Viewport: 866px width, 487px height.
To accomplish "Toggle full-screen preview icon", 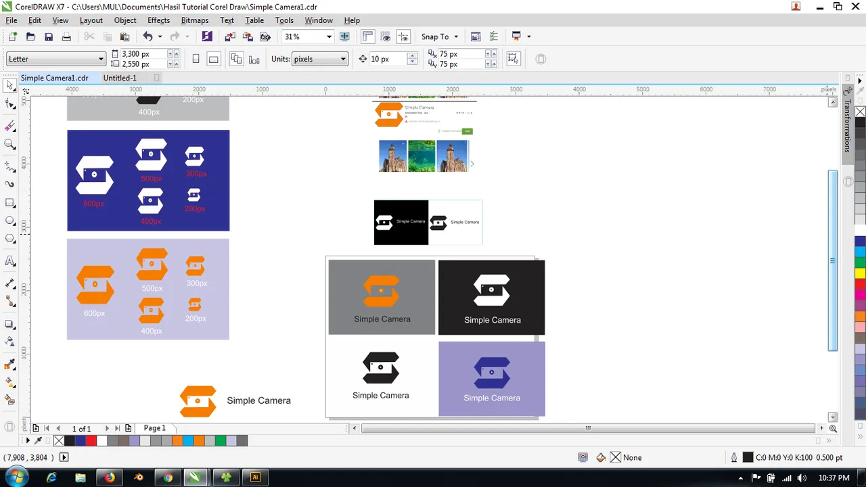I will click(344, 37).
